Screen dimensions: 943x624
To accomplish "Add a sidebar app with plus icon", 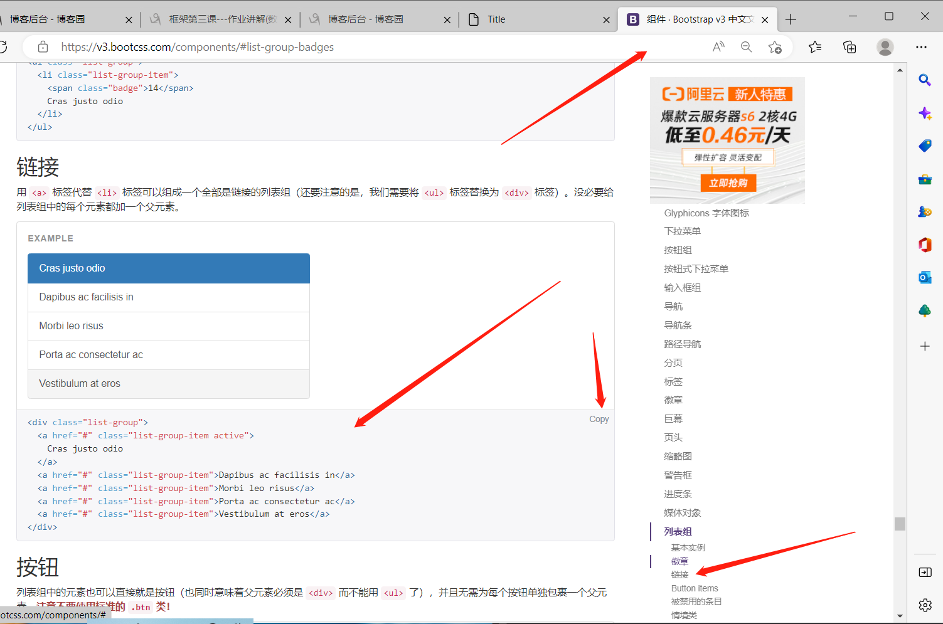I will coord(925,346).
